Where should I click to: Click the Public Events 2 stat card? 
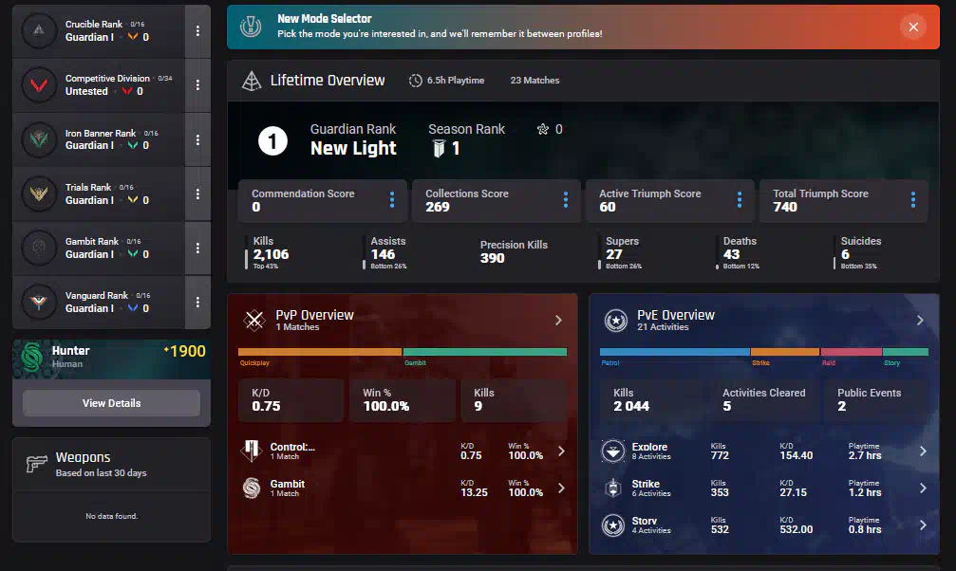pos(875,399)
